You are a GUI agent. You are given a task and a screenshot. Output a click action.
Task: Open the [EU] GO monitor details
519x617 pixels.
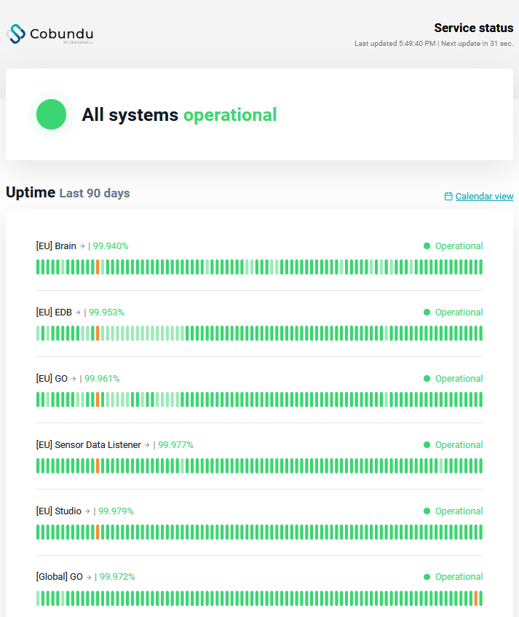[x=52, y=379]
